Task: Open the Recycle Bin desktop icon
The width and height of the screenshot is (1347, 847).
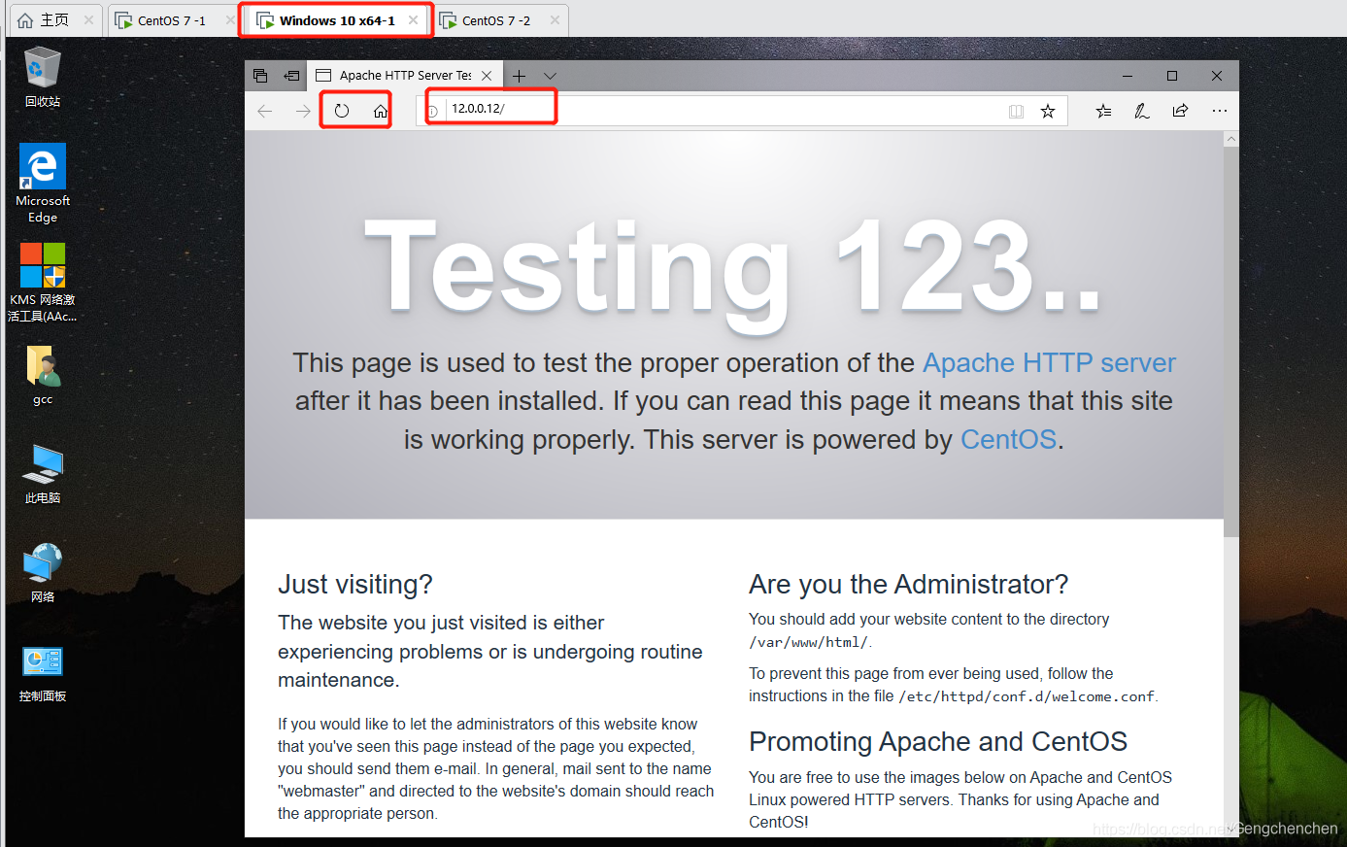Action: (x=43, y=77)
